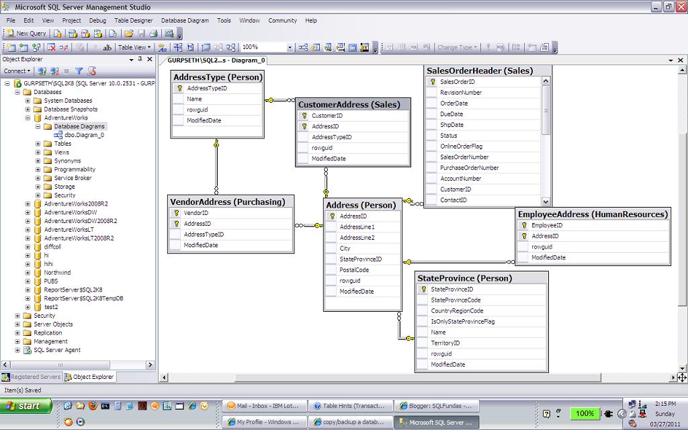Open the Manage Relationships icon
This screenshot has height=430, width=688.
[303, 47]
